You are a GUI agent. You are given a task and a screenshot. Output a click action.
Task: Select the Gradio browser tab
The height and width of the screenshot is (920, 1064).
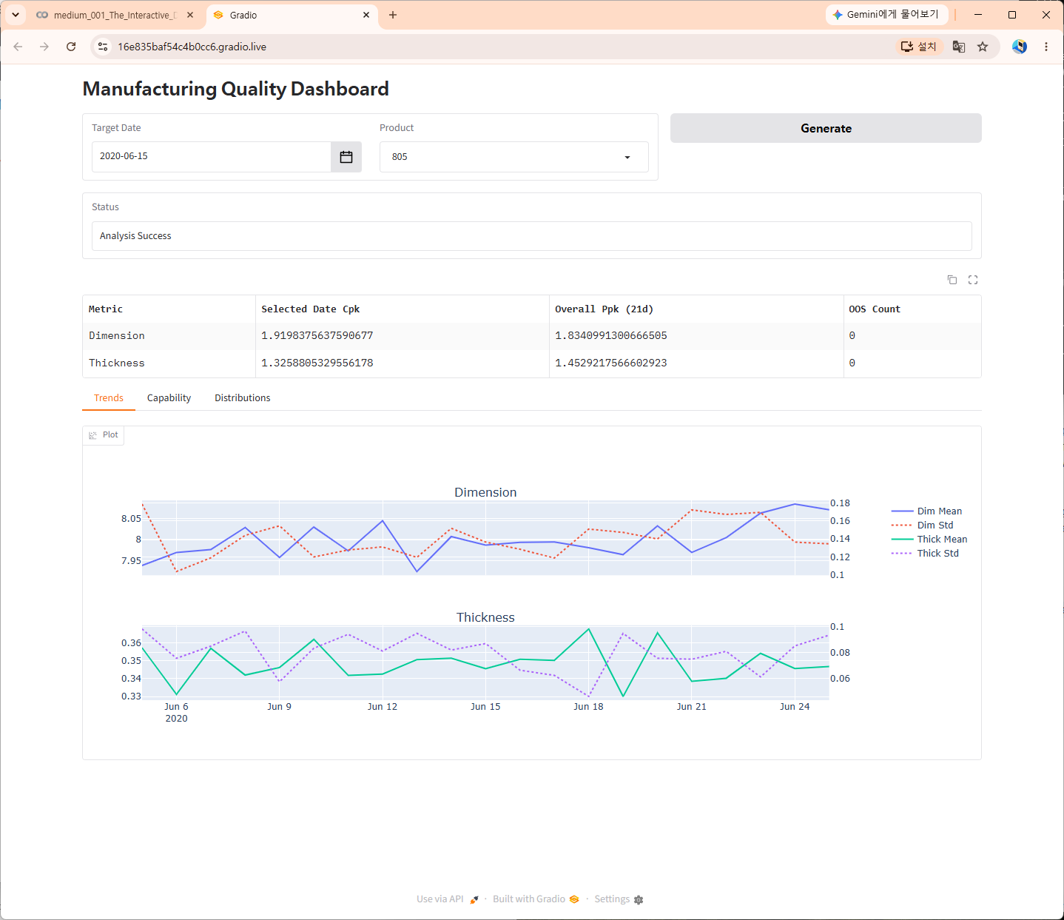[x=292, y=15]
